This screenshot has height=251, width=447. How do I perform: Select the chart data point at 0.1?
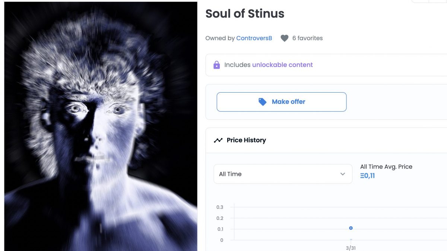pyautogui.click(x=351, y=228)
